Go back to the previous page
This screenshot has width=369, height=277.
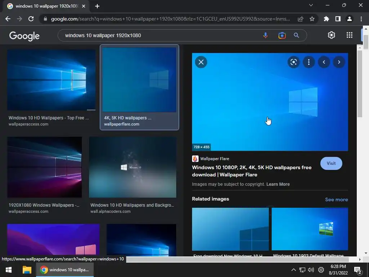click(x=8, y=19)
